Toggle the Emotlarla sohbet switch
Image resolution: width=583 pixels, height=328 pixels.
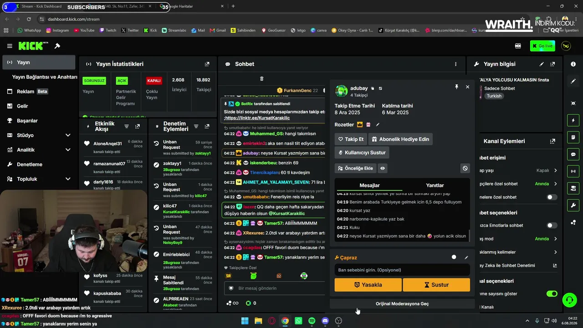(x=552, y=225)
